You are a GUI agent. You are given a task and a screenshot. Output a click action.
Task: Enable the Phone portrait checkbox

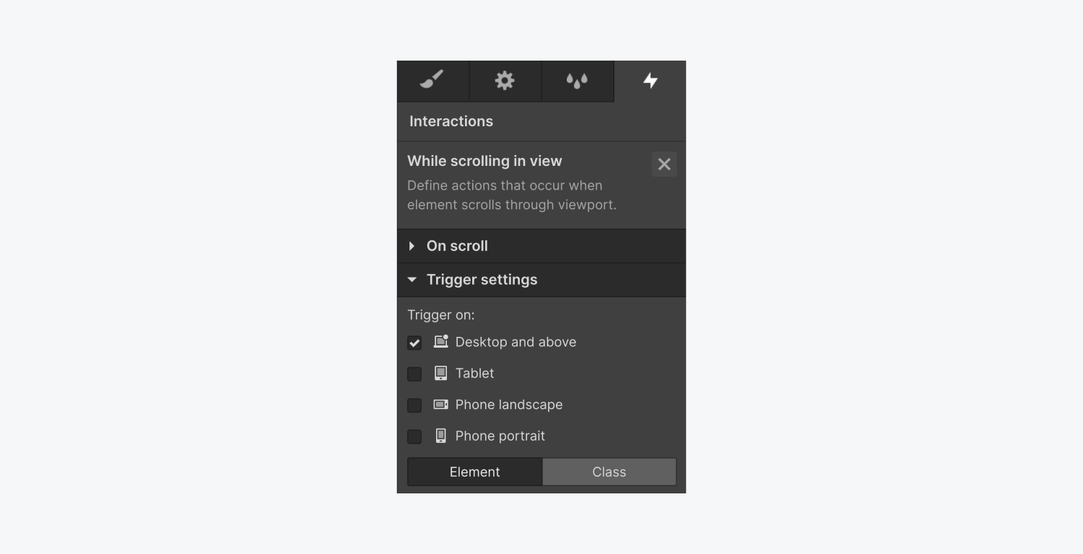[x=414, y=436]
